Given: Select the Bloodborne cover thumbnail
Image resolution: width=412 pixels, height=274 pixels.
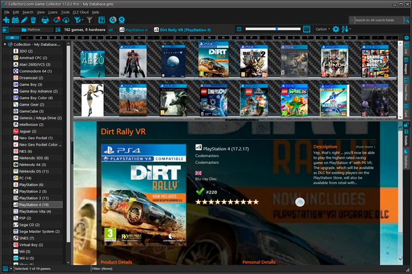Looking at the screenshot, I should pyautogui.click(x=133, y=61).
